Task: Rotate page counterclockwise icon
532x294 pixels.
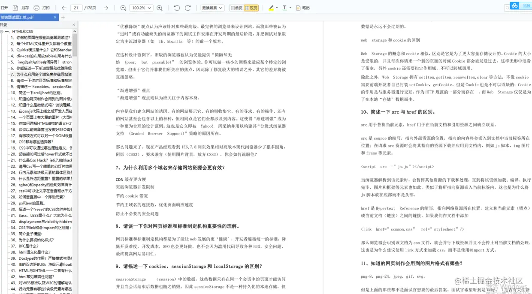Action: point(177,8)
